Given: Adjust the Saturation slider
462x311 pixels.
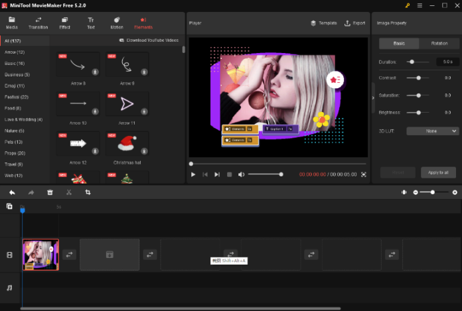Looking at the screenshot, I should [x=418, y=95].
